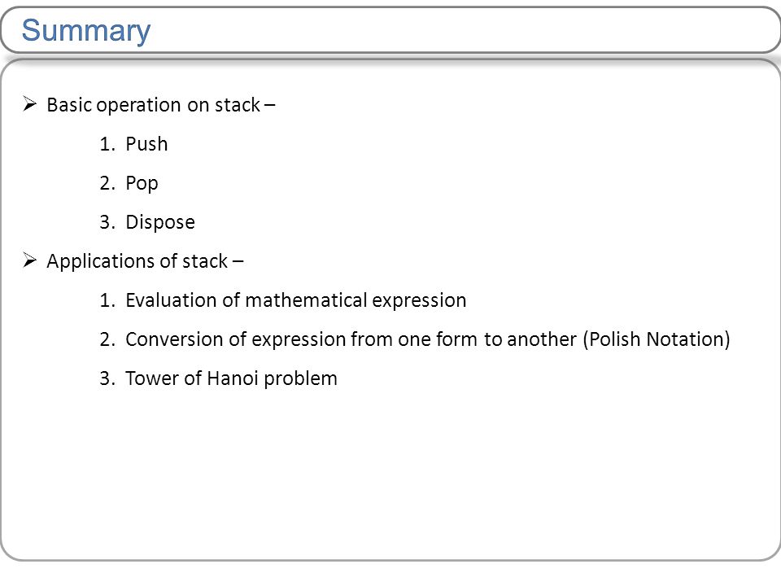Click 'Tower of Hanoi problem' item
Screen dimensions: 781x586
pos(231,378)
